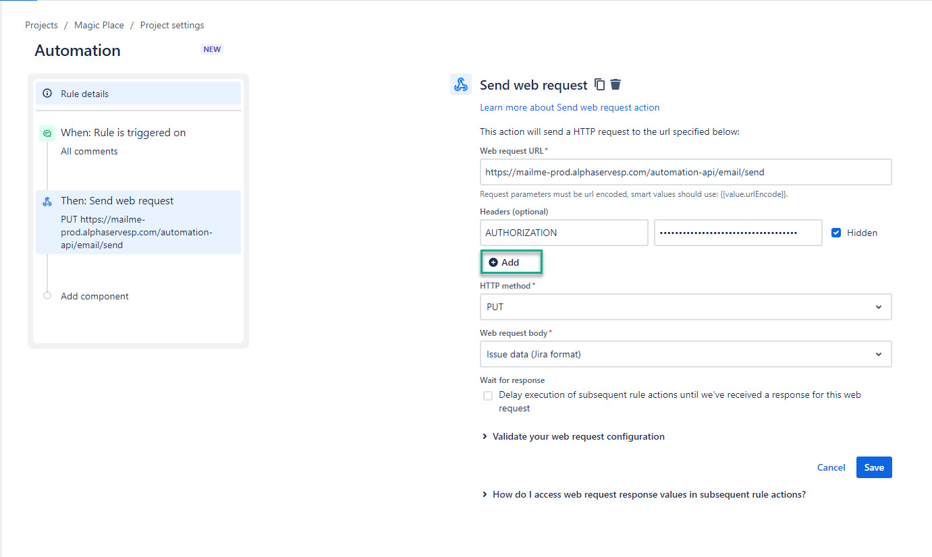
Task: Click the trash delete component icon
Action: (x=615, y=84)
